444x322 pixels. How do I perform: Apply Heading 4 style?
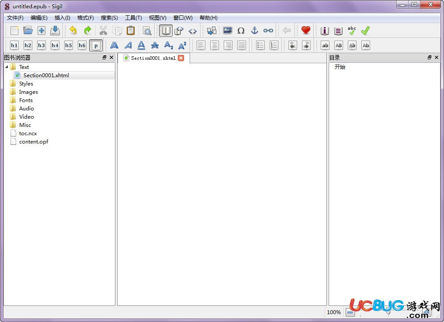tap(55, 45)
